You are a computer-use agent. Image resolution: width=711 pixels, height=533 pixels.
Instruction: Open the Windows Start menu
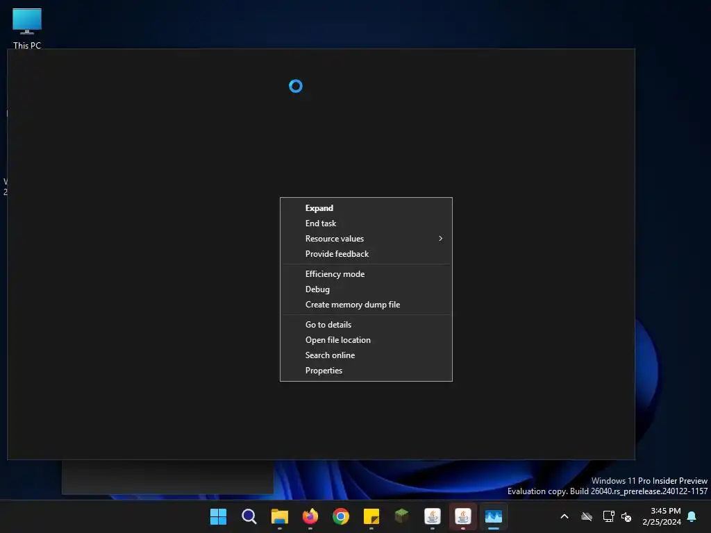pos(218,516)
